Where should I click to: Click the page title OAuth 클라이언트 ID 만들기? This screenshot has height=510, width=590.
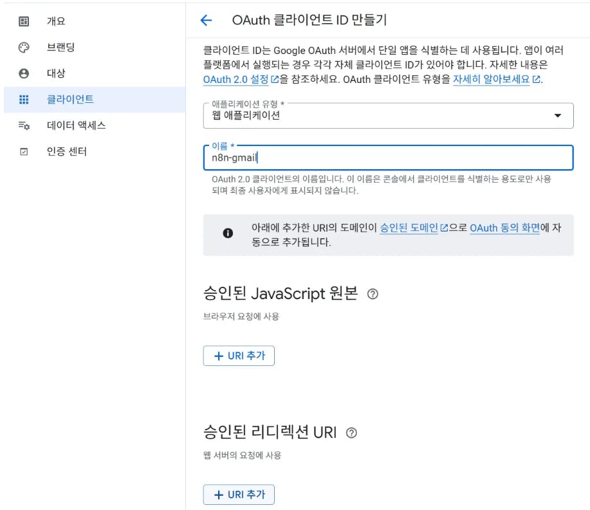click(x=309, y=20)
